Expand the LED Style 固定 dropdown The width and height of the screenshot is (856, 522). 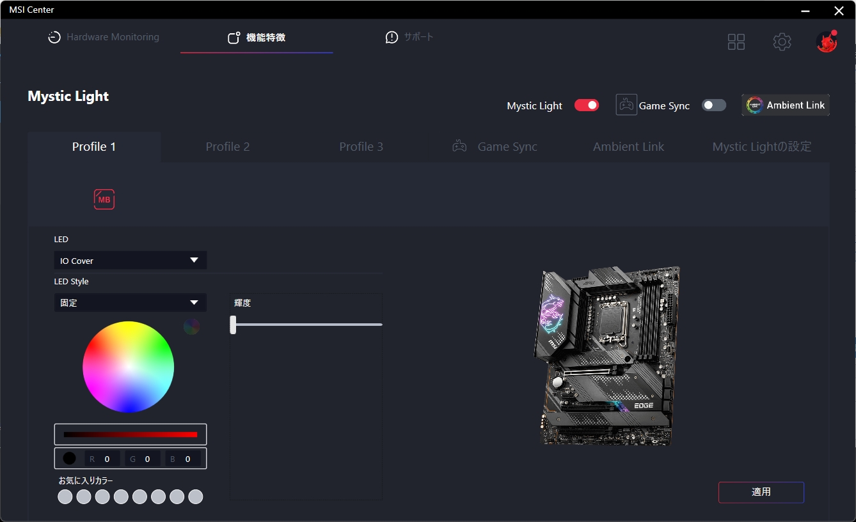tap(130, 302)
